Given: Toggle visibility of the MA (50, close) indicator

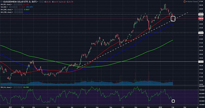Looking at the screenshot, I should (15, 5).
